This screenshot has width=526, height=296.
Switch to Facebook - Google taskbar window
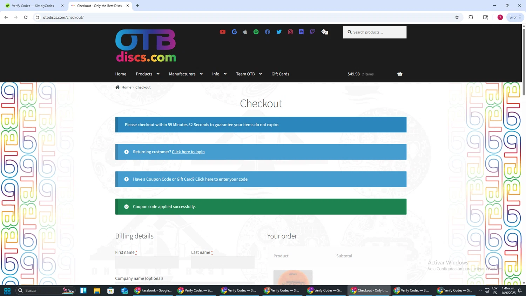(x=153, y=290)
